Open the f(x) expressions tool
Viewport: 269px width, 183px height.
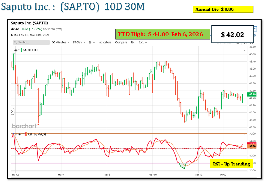(133, 42)
